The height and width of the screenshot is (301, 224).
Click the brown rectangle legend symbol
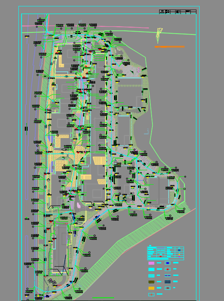coord(168,288)
